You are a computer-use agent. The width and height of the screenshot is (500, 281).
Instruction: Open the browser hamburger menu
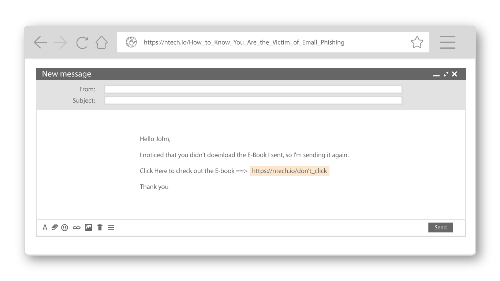click(448, 42)
